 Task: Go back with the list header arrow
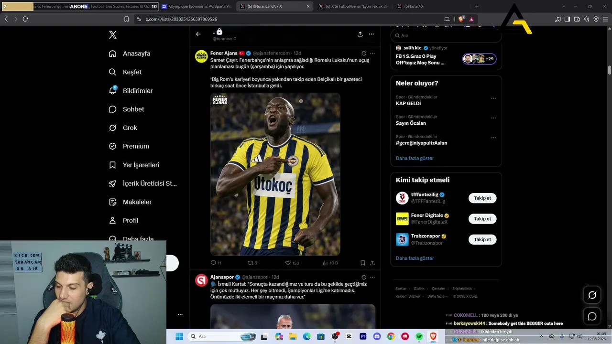pyautogui.click(x=198, y=34)
